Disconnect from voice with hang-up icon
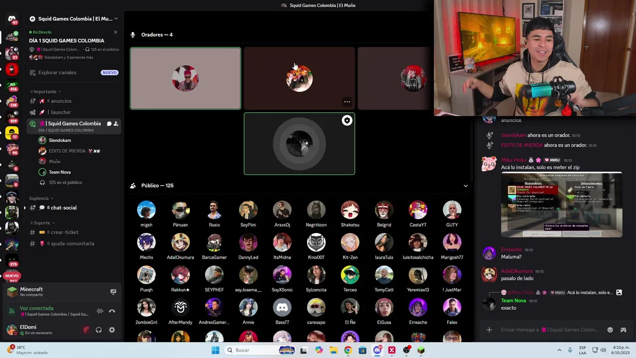636x358 pixels. tap(112, 311)
